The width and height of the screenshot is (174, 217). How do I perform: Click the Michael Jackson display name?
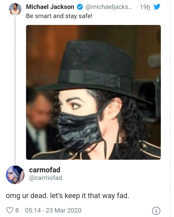(x=50, y=7)
